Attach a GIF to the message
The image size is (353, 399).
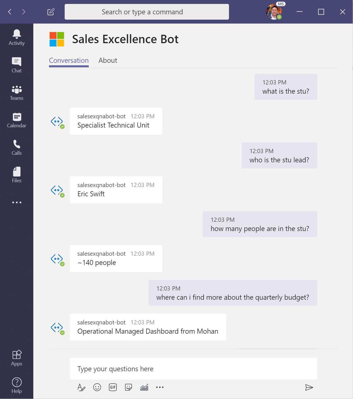coord(113,387)
